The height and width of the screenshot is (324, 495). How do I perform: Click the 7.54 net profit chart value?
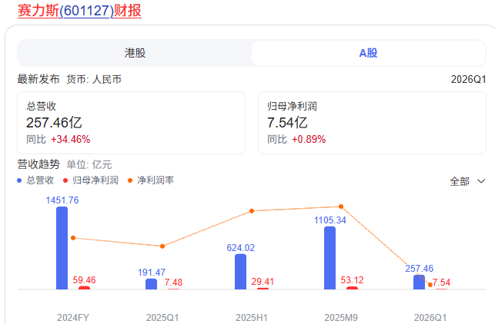[x=441, y=282]
